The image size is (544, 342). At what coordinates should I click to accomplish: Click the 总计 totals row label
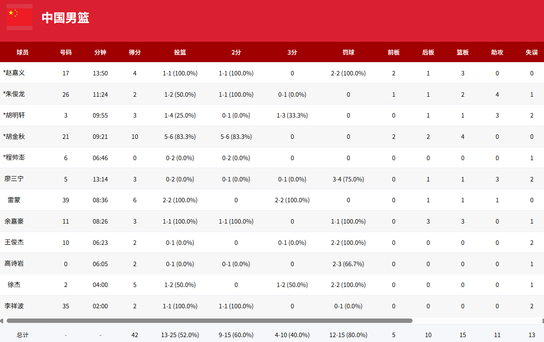(23, 335)
